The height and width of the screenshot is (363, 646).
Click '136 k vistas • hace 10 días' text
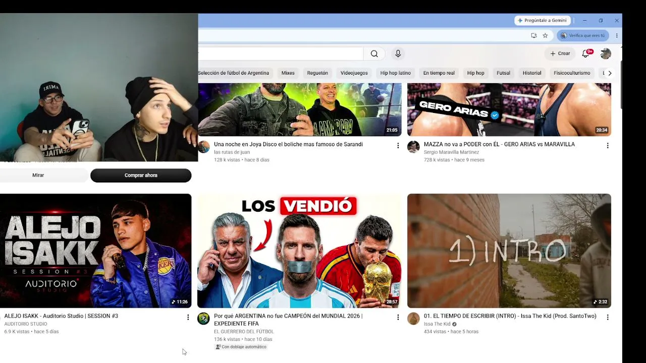tap(243, 339)
